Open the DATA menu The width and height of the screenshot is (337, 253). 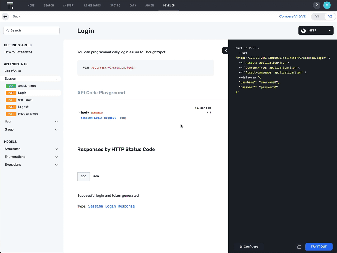point(133,6)
